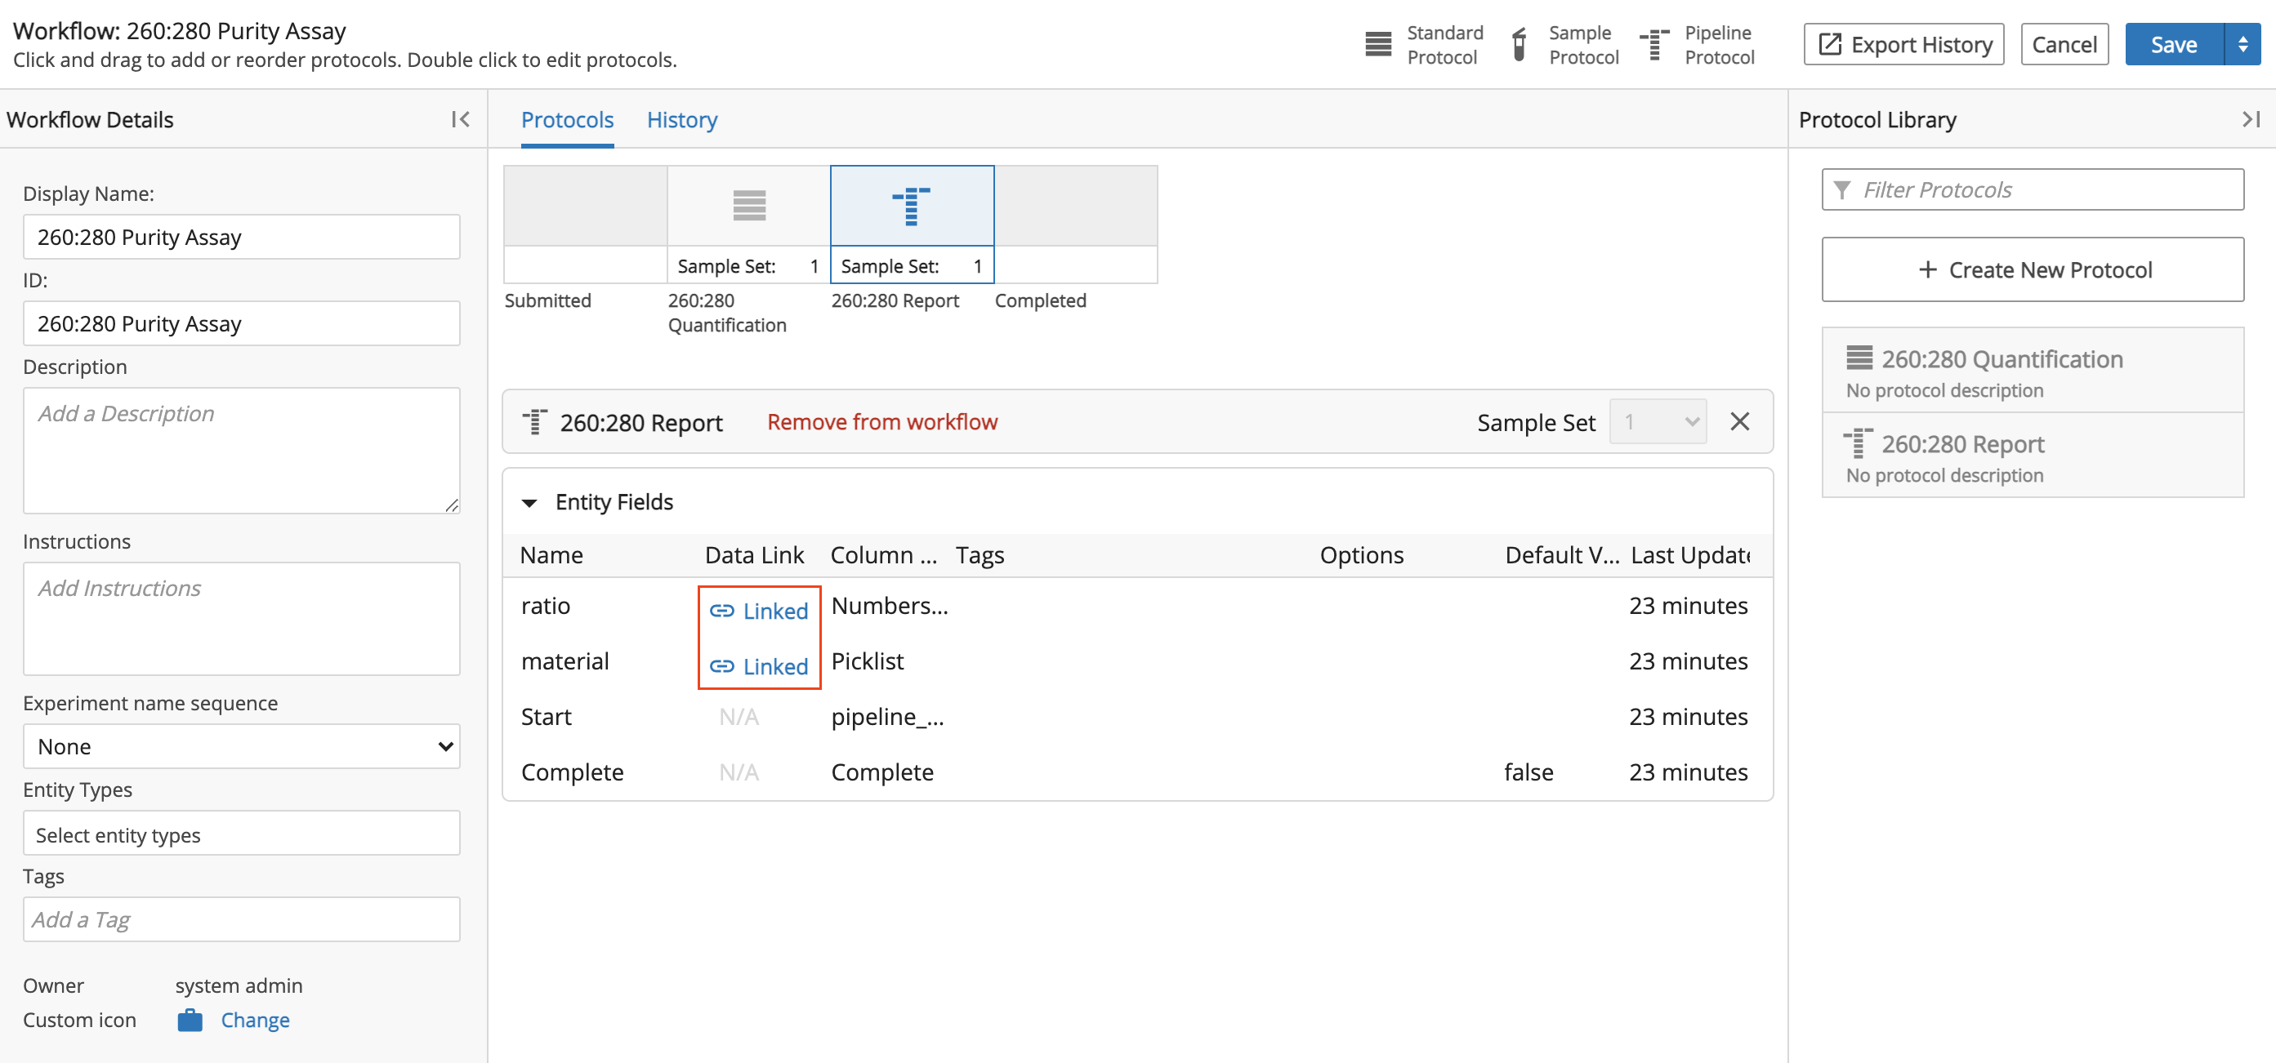Click the Column ... header
The image size is (2276, 1063).
pos(884,555)
